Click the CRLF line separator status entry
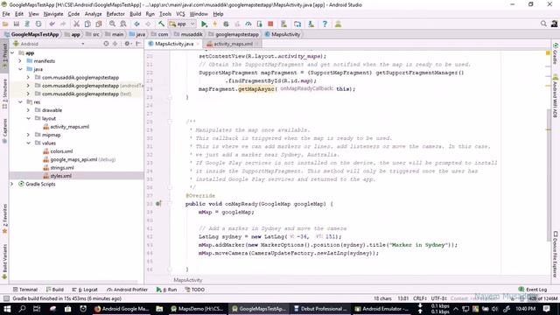The image size is (560, 315). 420,298
